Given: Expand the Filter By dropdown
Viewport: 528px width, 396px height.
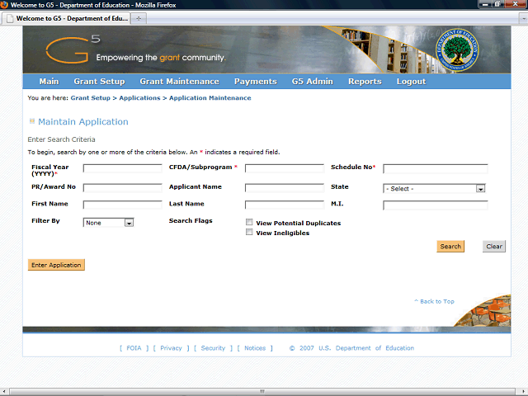Looking at the screenshot, I should (x=108, y=223).
